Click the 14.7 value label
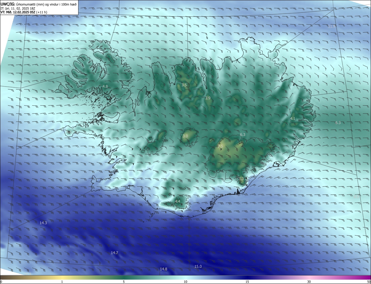This screenshot has width=371, height=284. 114,253
